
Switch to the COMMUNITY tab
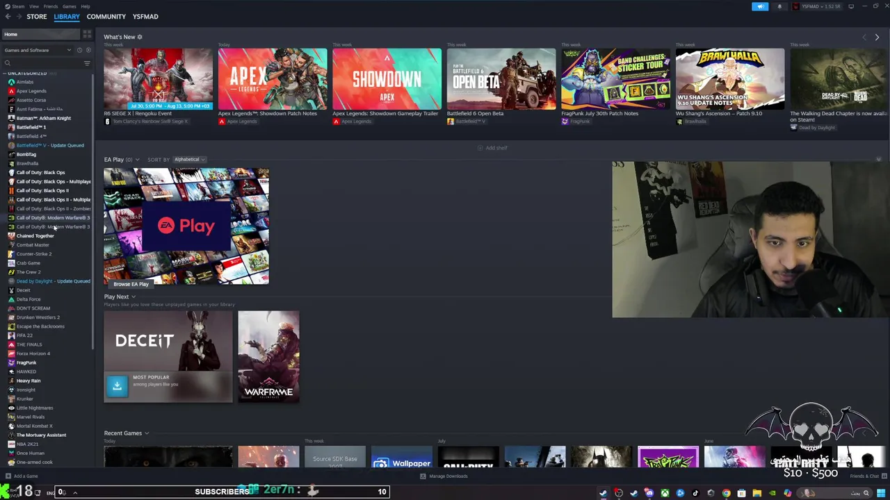click(106, 17)
